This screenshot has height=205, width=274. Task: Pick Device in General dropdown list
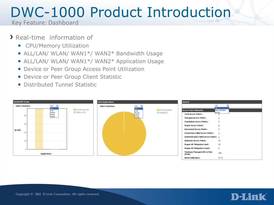[x=222, y=112]
